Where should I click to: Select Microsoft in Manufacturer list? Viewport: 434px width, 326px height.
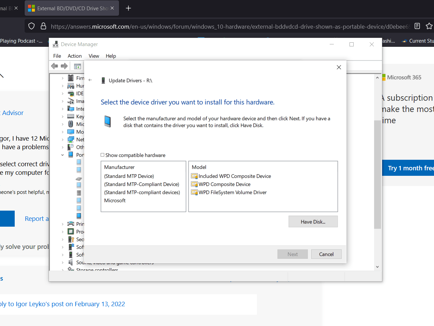click(x=115, y=200)
